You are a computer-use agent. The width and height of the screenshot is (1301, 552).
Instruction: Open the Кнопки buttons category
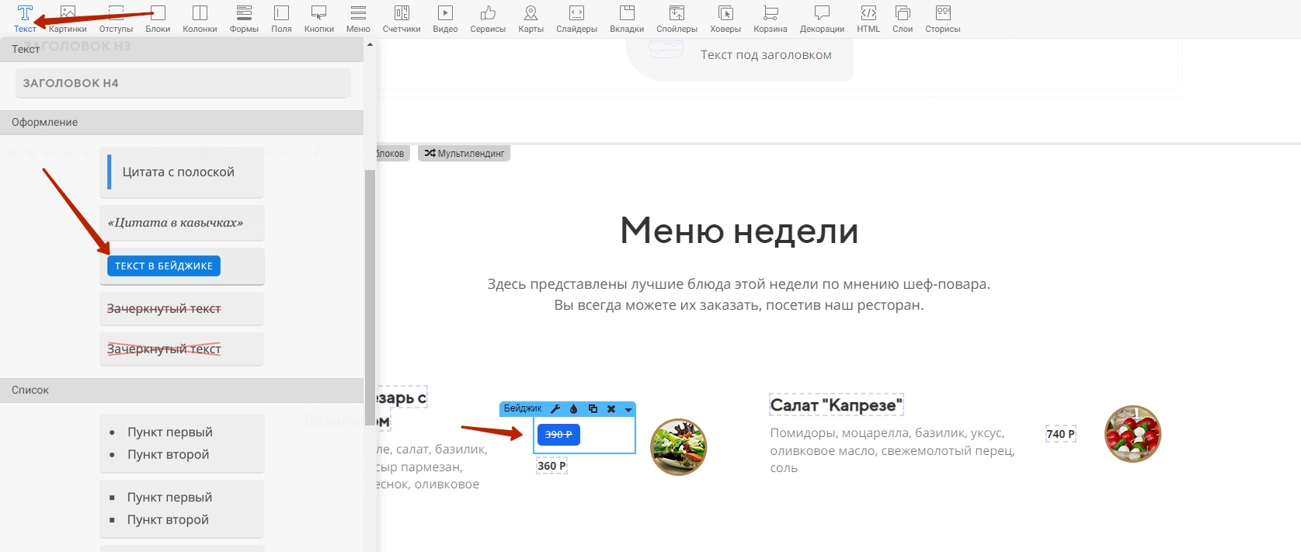click(x=319, y=19)
